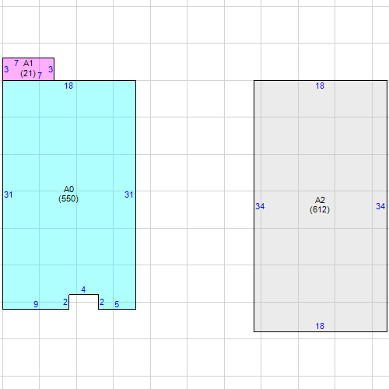Select the 3 dimension on A1's left edge
The width and height of the screenshot is (389, 389).
coord(6,69)
